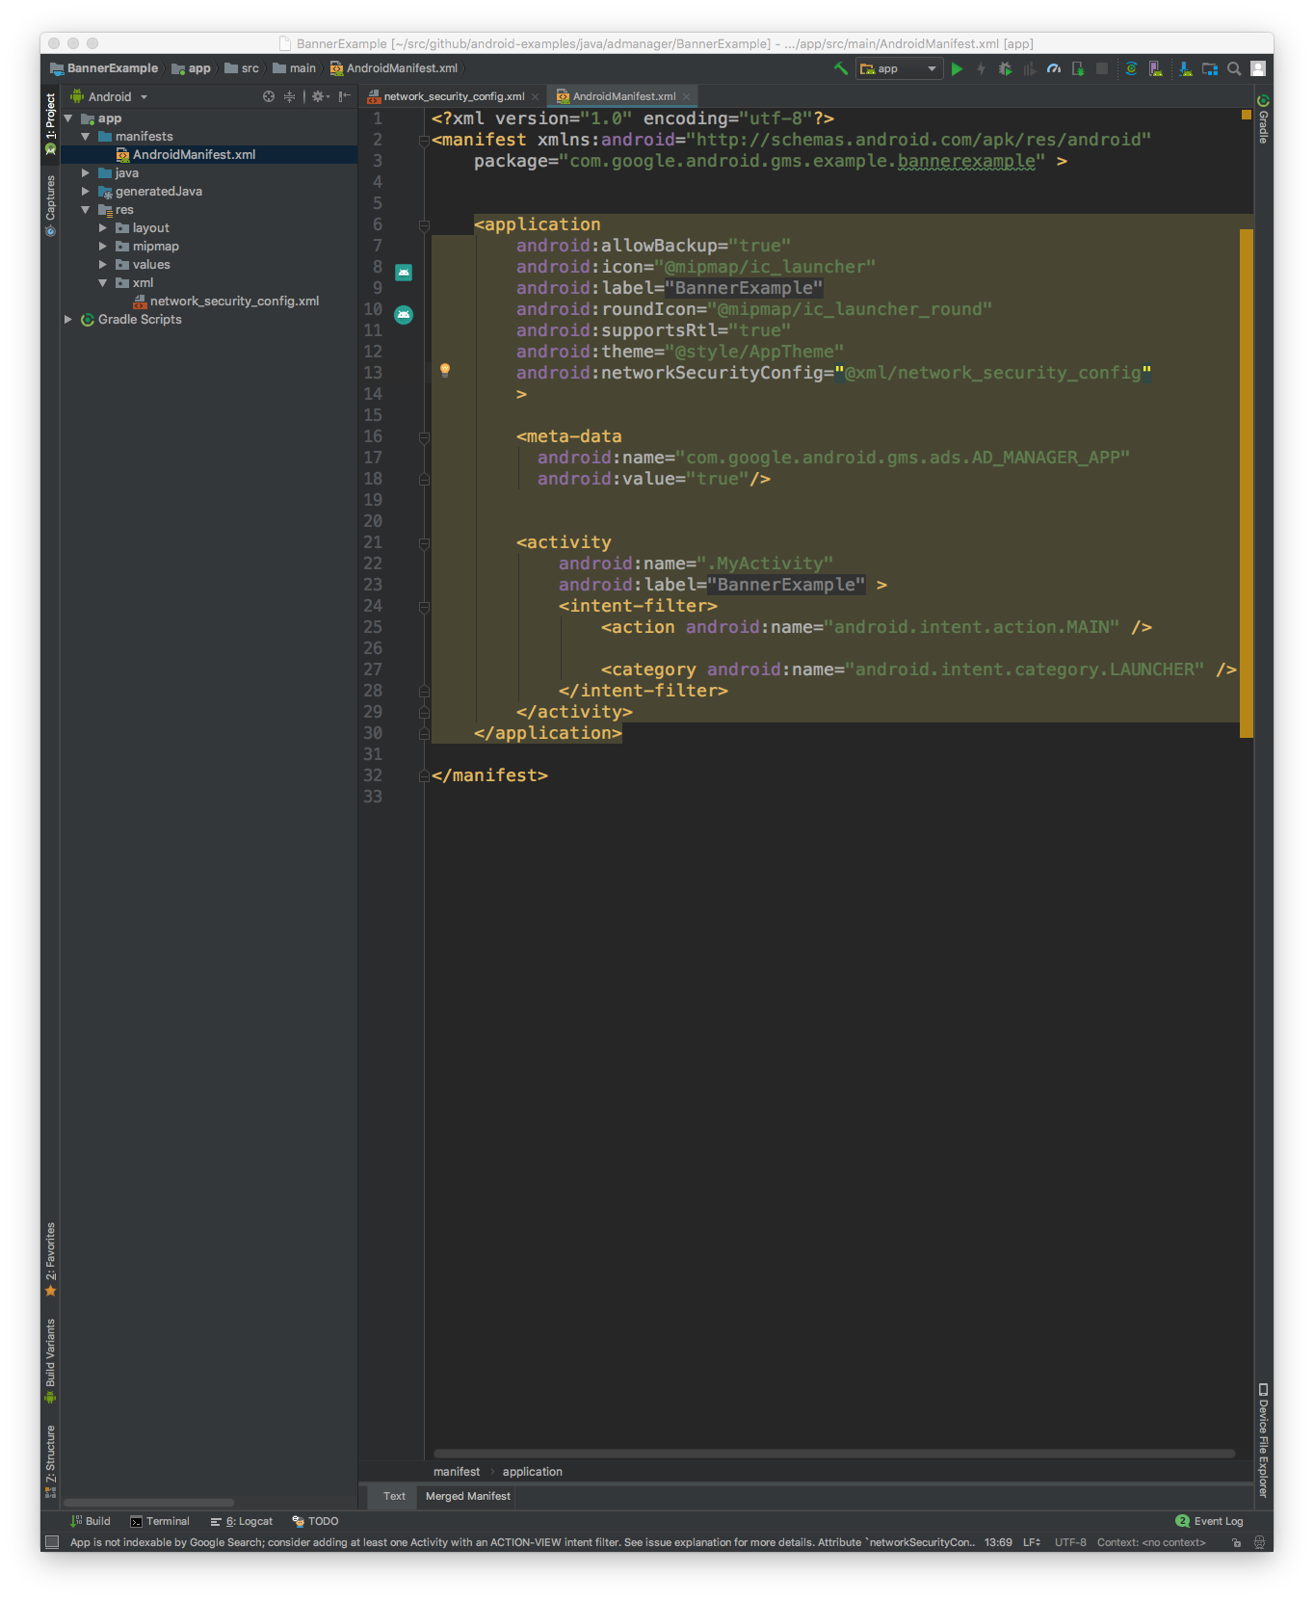Screen dimensions: 1314x1600
Task: Click the Search Everywhere magnifier icon
Action: tap(1234, 68)
